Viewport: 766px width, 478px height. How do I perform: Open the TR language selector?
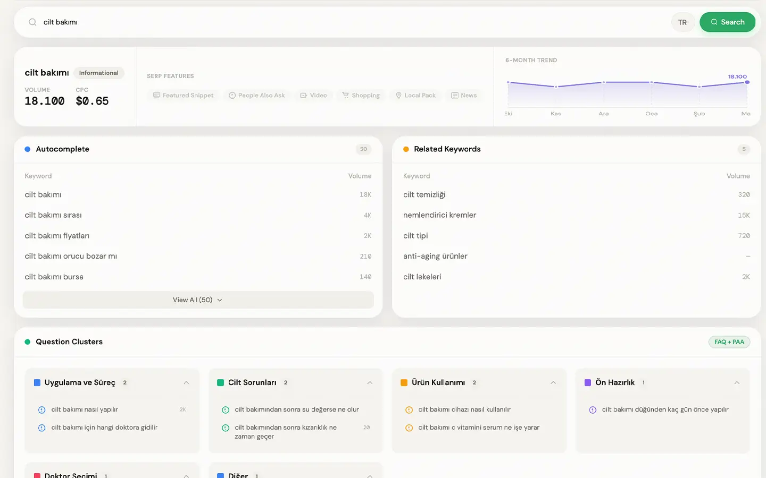click(683, 22)
